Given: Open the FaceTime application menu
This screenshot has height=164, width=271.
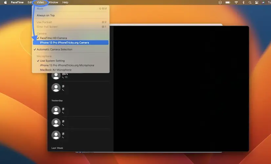Looking at the screenshot, I should tap(17, 2).
